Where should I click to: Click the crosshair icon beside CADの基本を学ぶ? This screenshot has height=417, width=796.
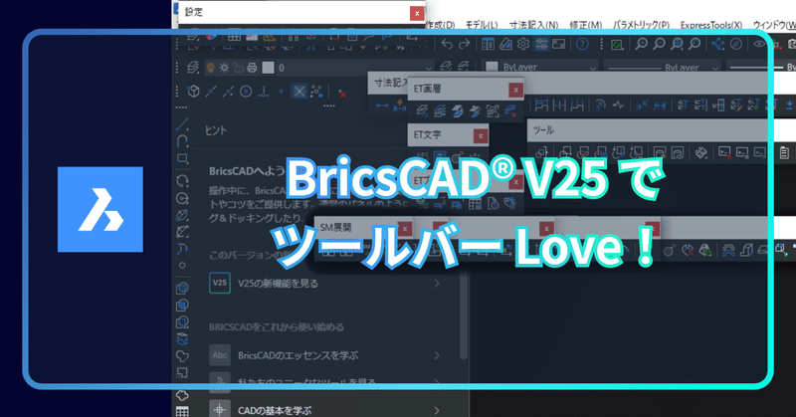click(x=220, y=409)
